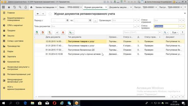
Task: Open Статус проверки dropdown arrow
Action: pos(180,26)
